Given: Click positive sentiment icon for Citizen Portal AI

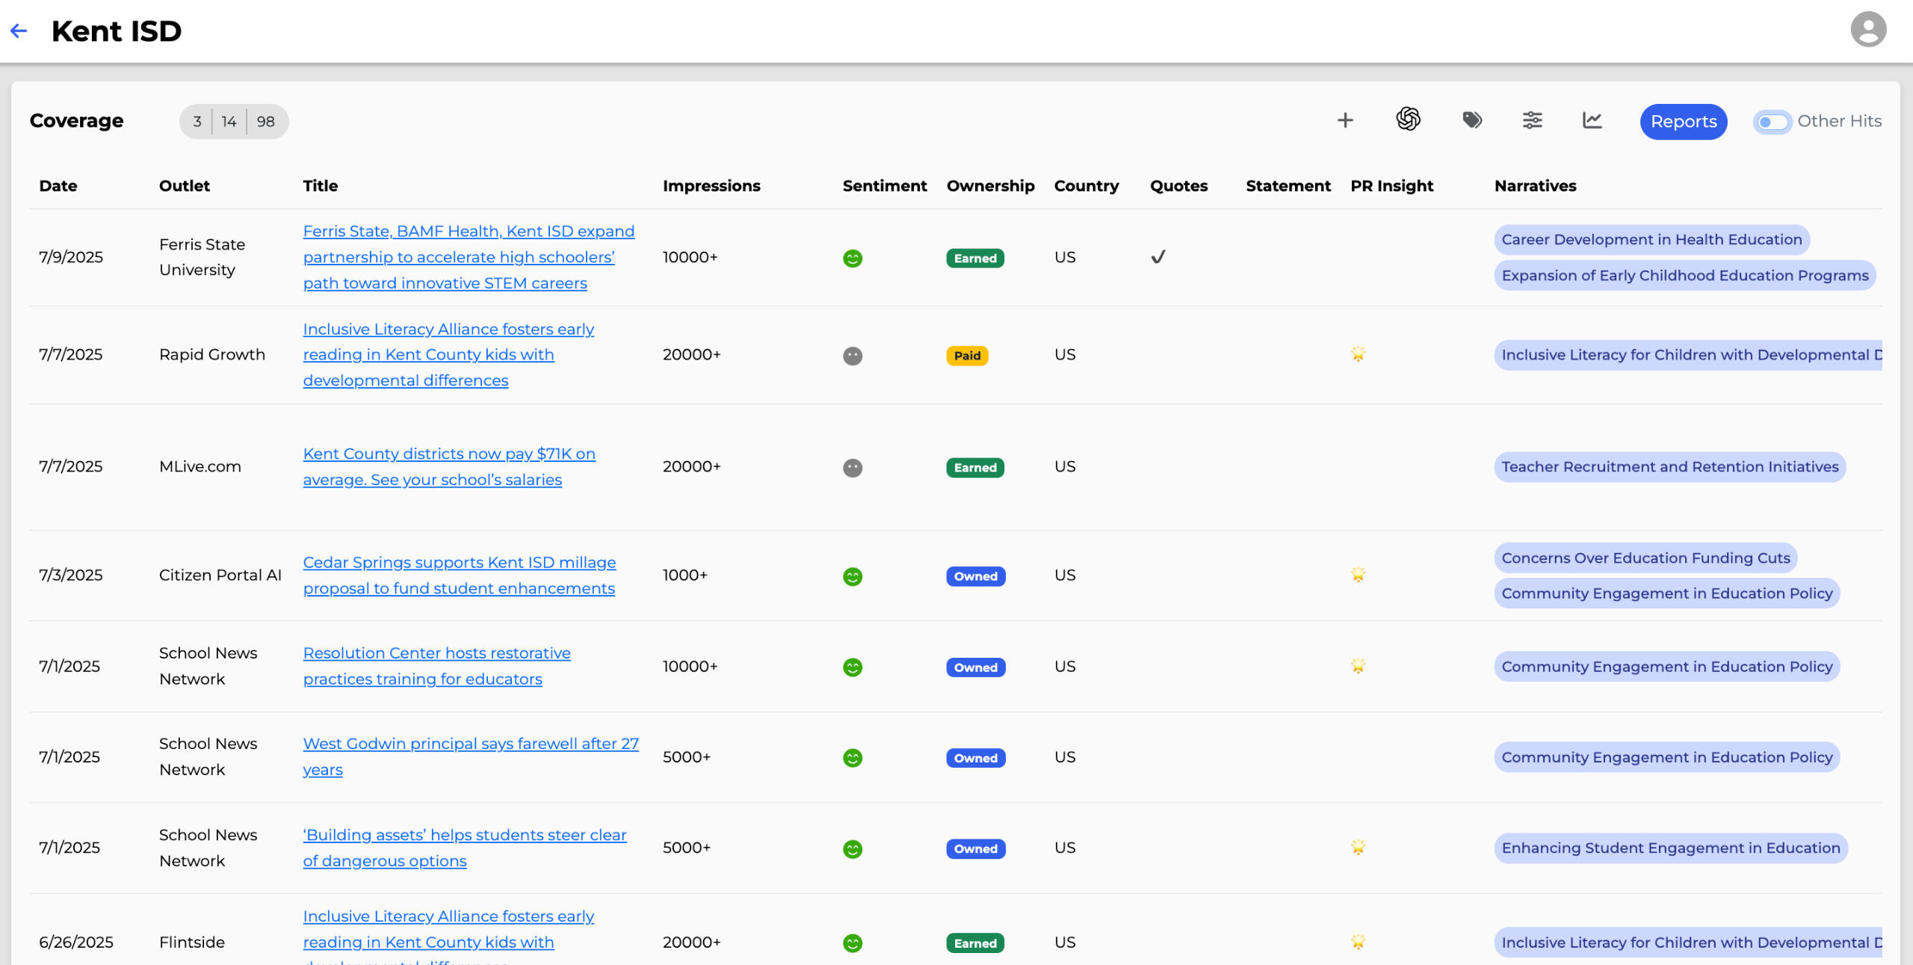Looking at the screenshot, I should (853, 576).
